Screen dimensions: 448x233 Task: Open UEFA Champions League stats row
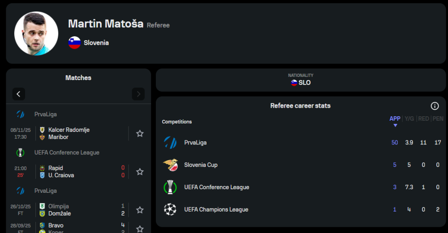point(216,209)
